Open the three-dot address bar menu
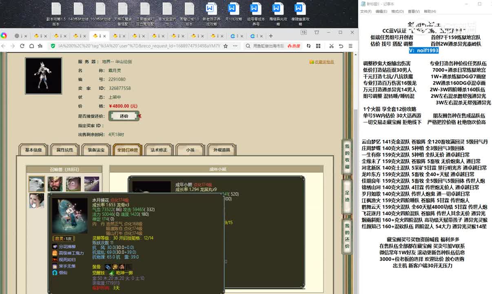This screenshot has width=492, height=294. click(235, 46)
